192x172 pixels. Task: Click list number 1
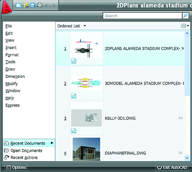point(65,49)
